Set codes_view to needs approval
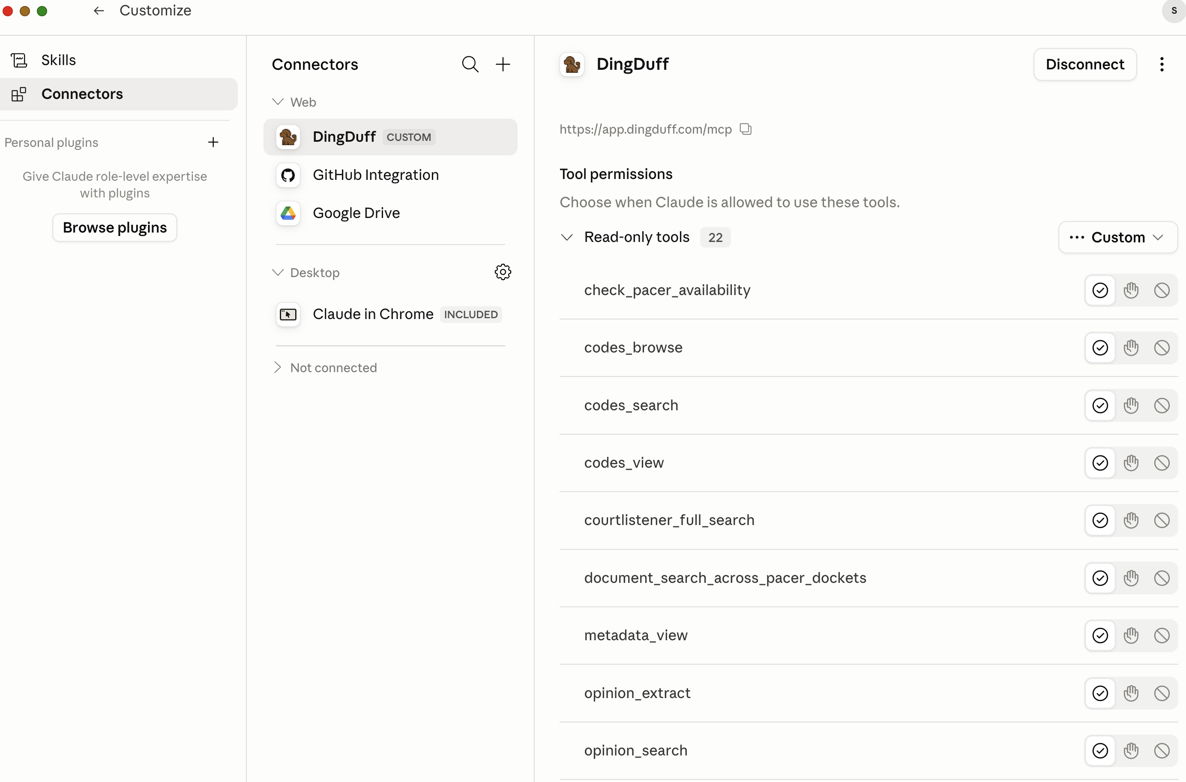 pos(1131,463)
